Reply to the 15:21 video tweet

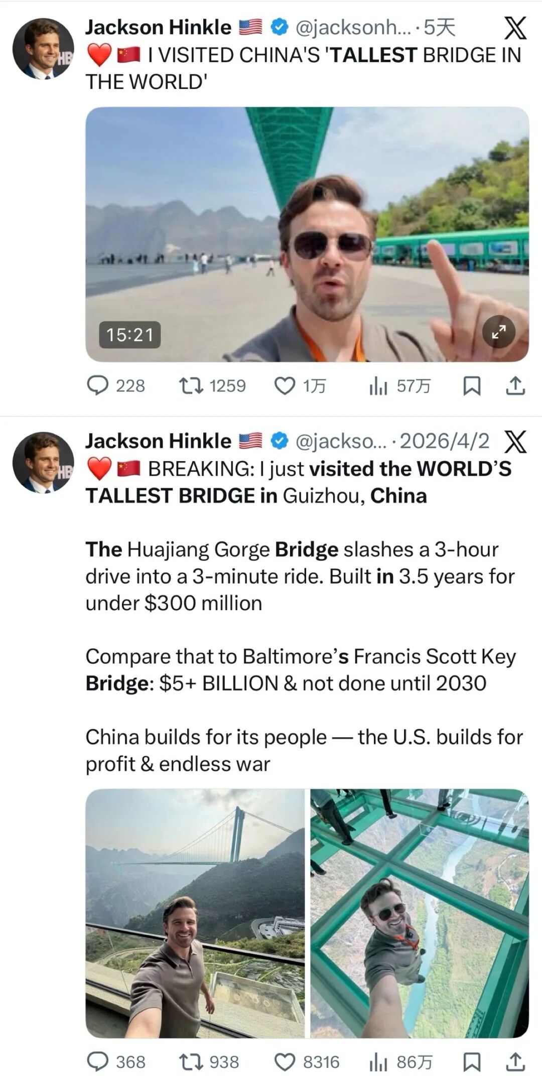click(98, 385)
